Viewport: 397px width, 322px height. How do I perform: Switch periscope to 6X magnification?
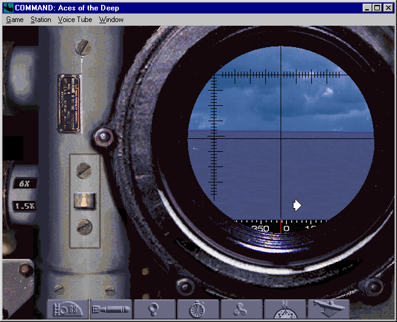click(25, 184)
